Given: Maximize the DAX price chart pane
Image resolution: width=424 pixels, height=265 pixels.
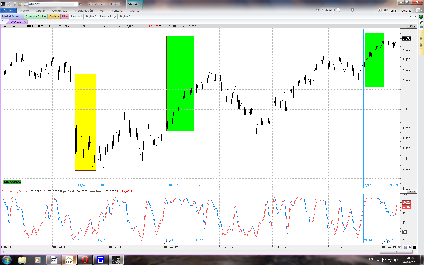Looking at the screenshot, I should (x=411, y=26).
